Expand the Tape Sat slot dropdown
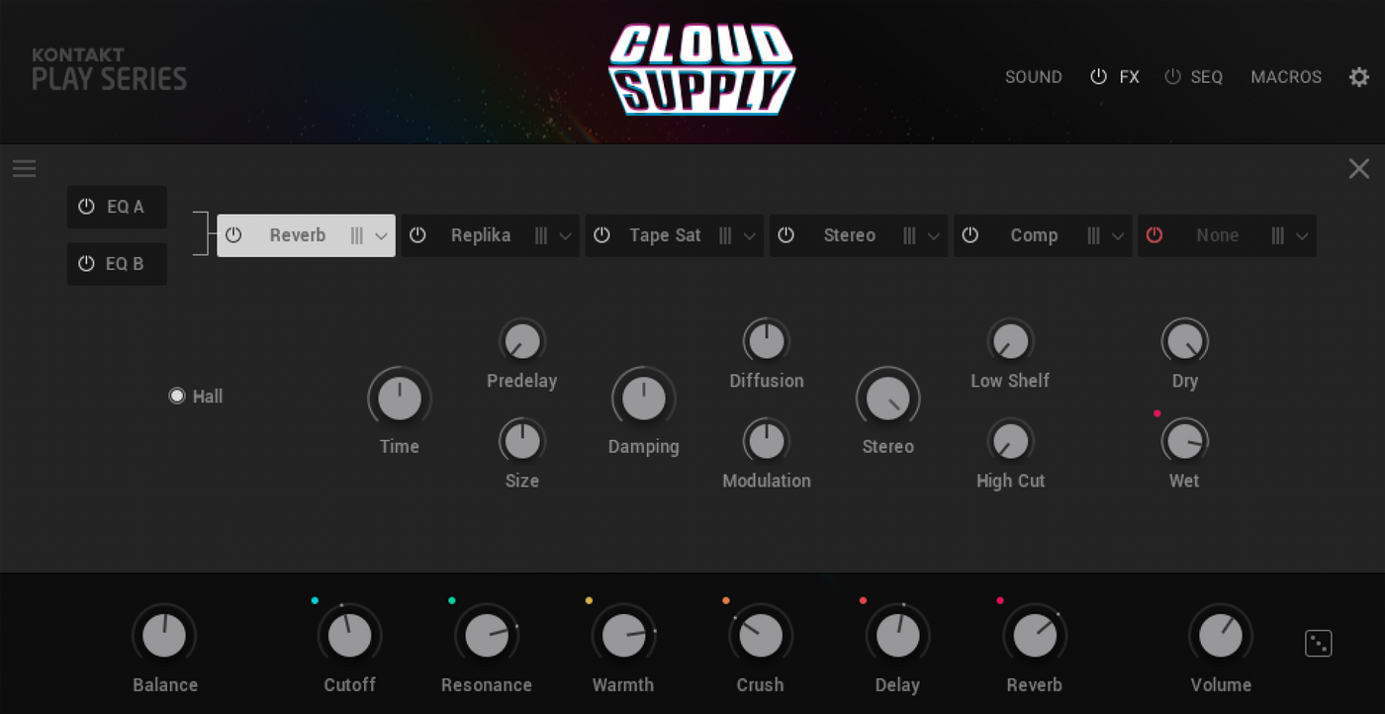The width and height of the screenshot is (1385, 714). (x=749, y=236)
